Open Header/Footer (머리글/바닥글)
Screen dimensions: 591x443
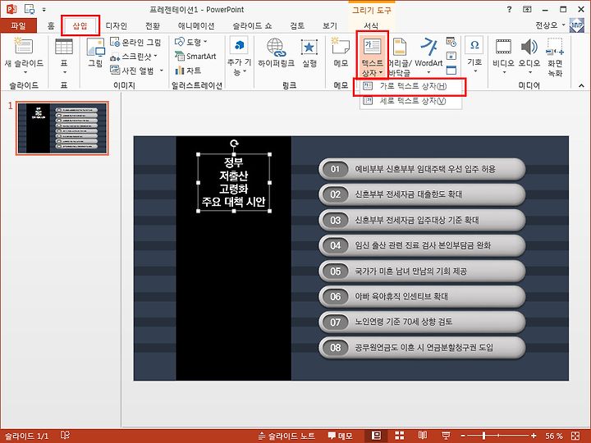click(400, 57)
